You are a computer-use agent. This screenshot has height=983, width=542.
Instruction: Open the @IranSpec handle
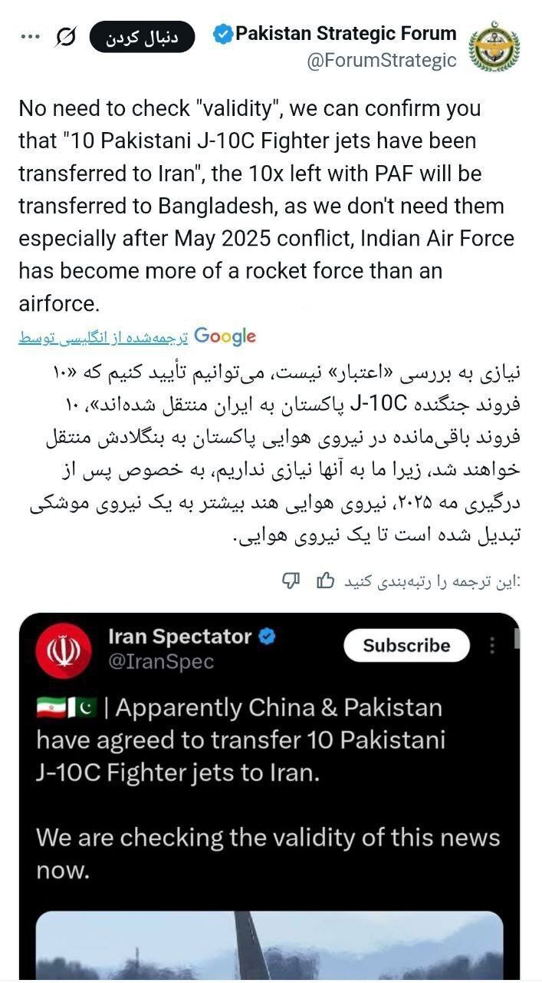click(x=161, y=661)
